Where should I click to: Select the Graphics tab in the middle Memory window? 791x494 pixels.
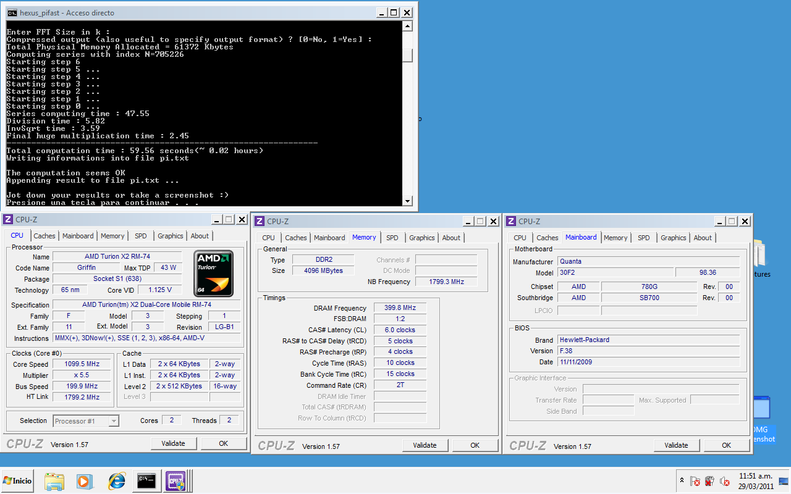click(x=422, y=238)
